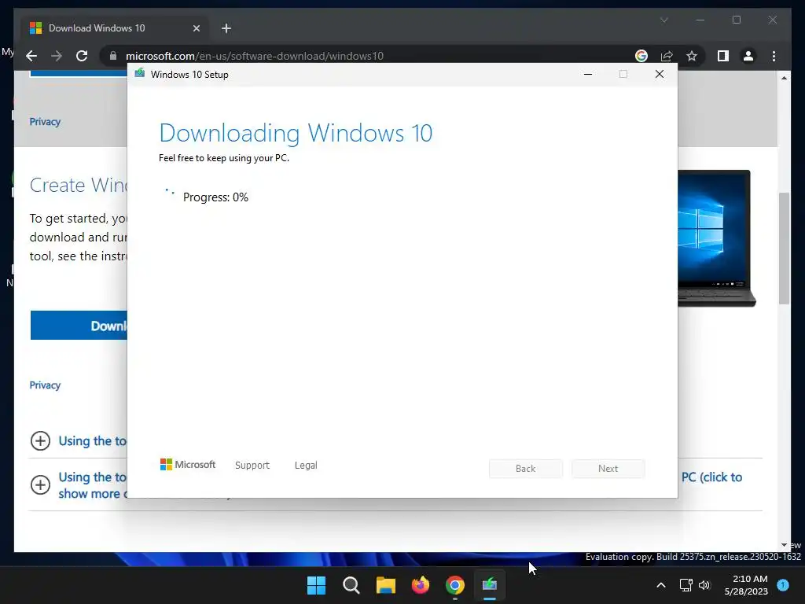Open Chrome side panel
The width and height of the screenshot is (805, 604).
(723, 56)
